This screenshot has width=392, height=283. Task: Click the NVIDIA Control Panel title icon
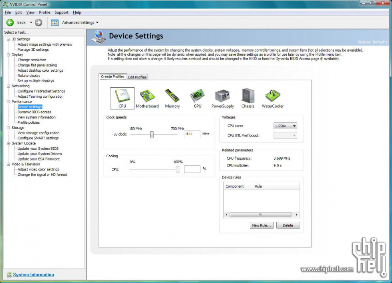5,4
